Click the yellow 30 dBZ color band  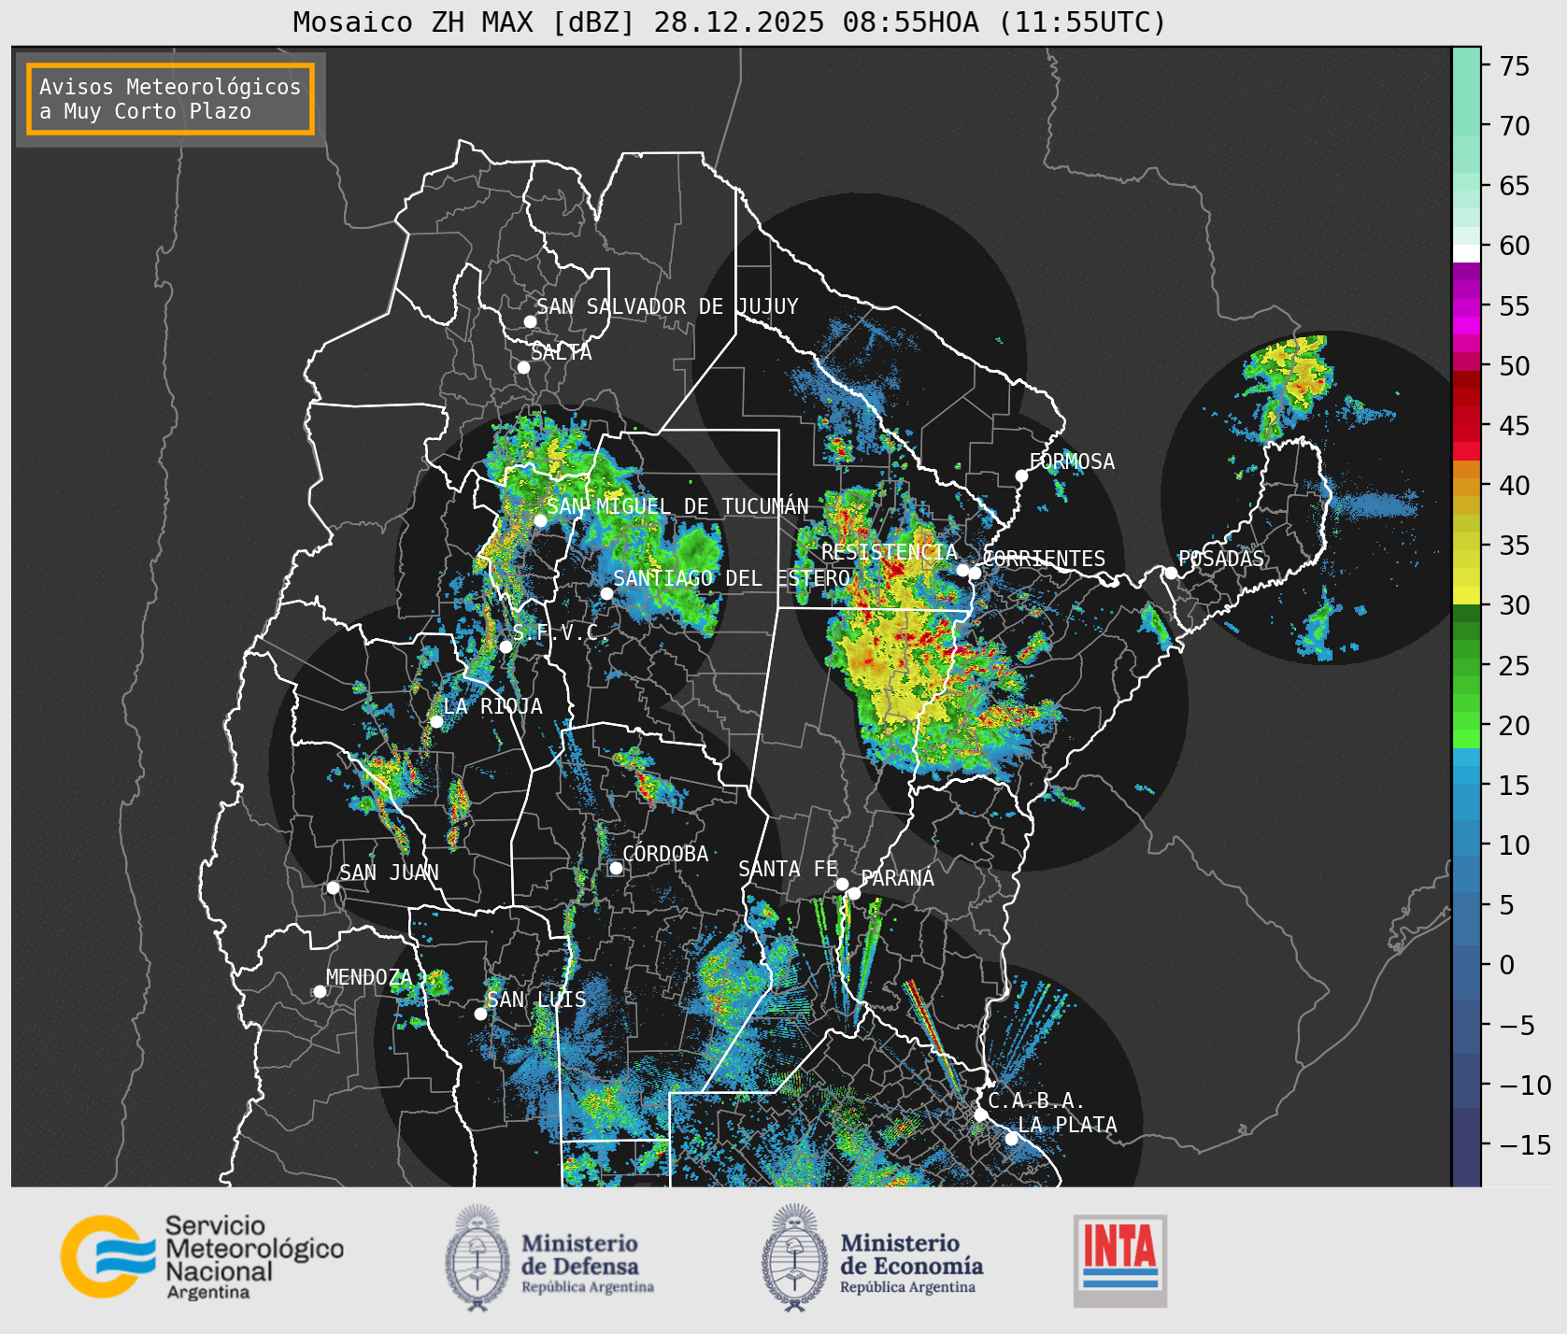coord(1466,595)
